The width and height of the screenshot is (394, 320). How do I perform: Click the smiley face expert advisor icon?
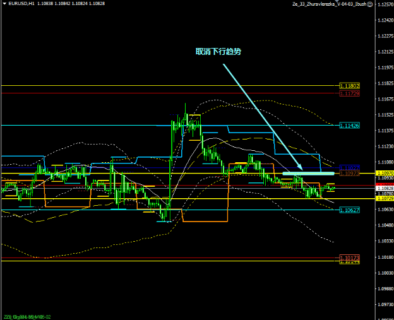(x=370, y=4)
